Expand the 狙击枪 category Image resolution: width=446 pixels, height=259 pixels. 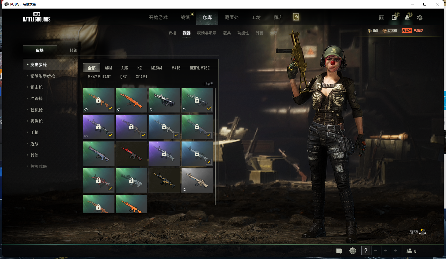36,87
